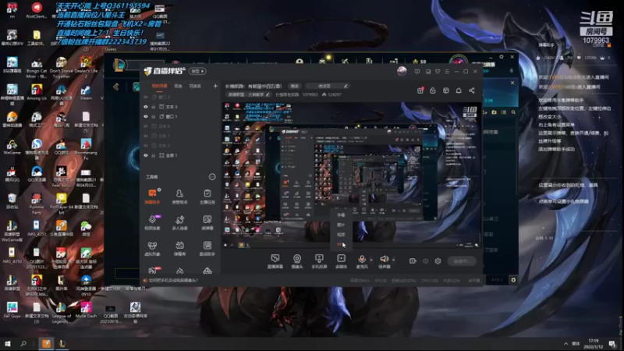624x351 pixels.
Task: Choose 视频 from the multimedia popup menu
Action: pyautogui.click(x=341, y=235)
